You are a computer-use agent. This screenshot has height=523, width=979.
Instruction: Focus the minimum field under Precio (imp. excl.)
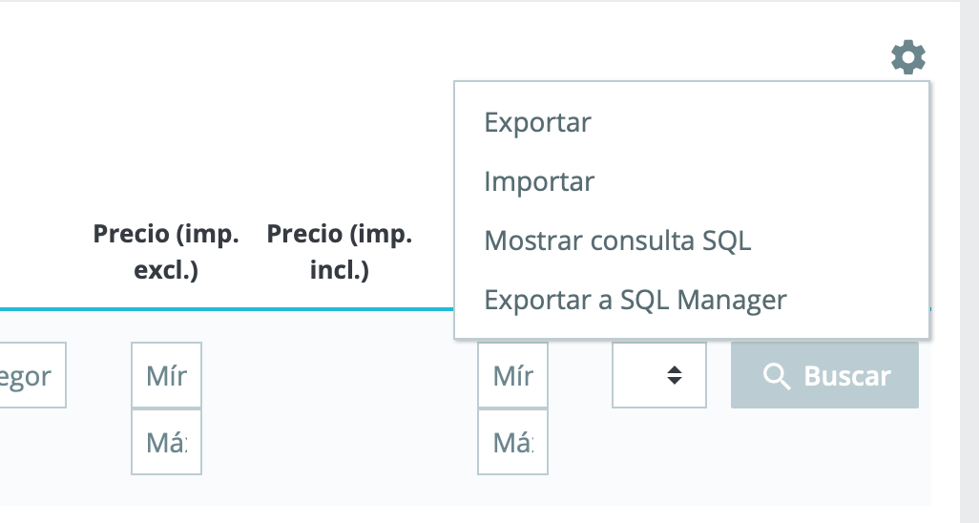tap(166, 375)
